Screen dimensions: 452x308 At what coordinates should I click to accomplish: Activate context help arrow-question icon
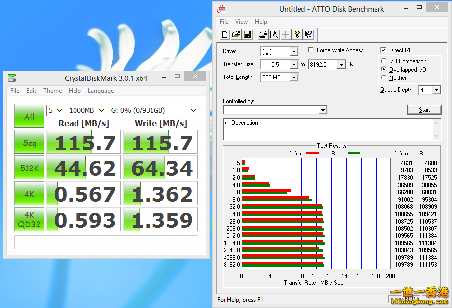(x=308, y=35)
